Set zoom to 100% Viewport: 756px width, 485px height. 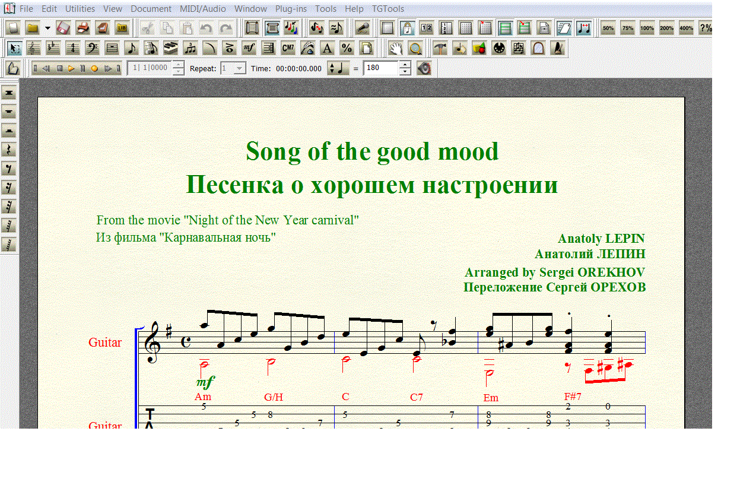pos(647,28)
